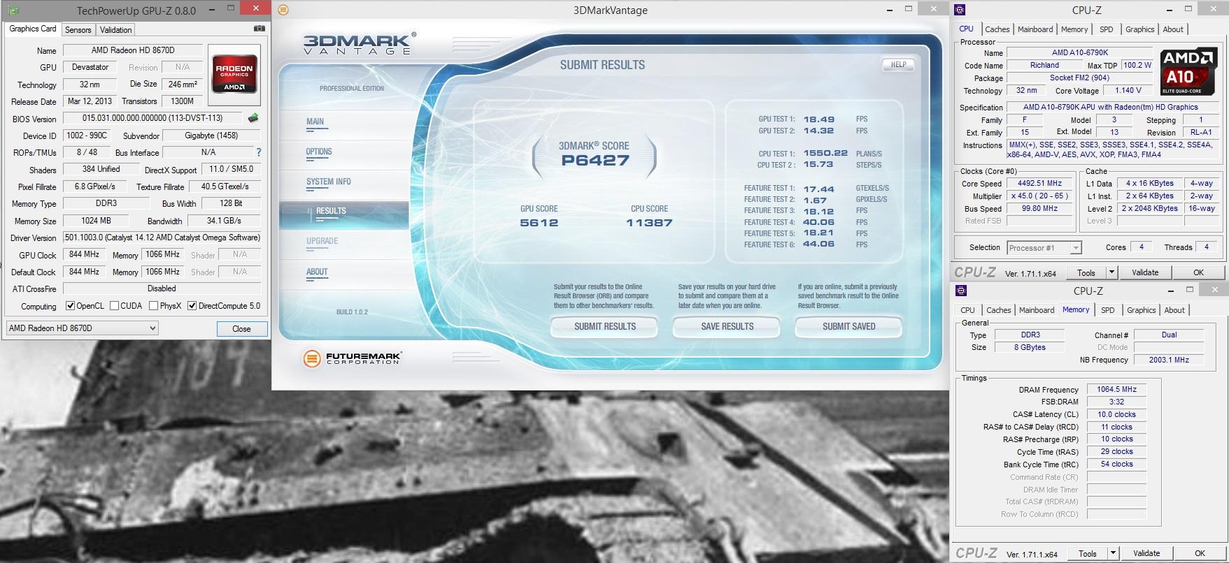1229x563 pixels.
Task: Click the bottom CPU-Z window title icon
Action: click(x=961, y=291)
